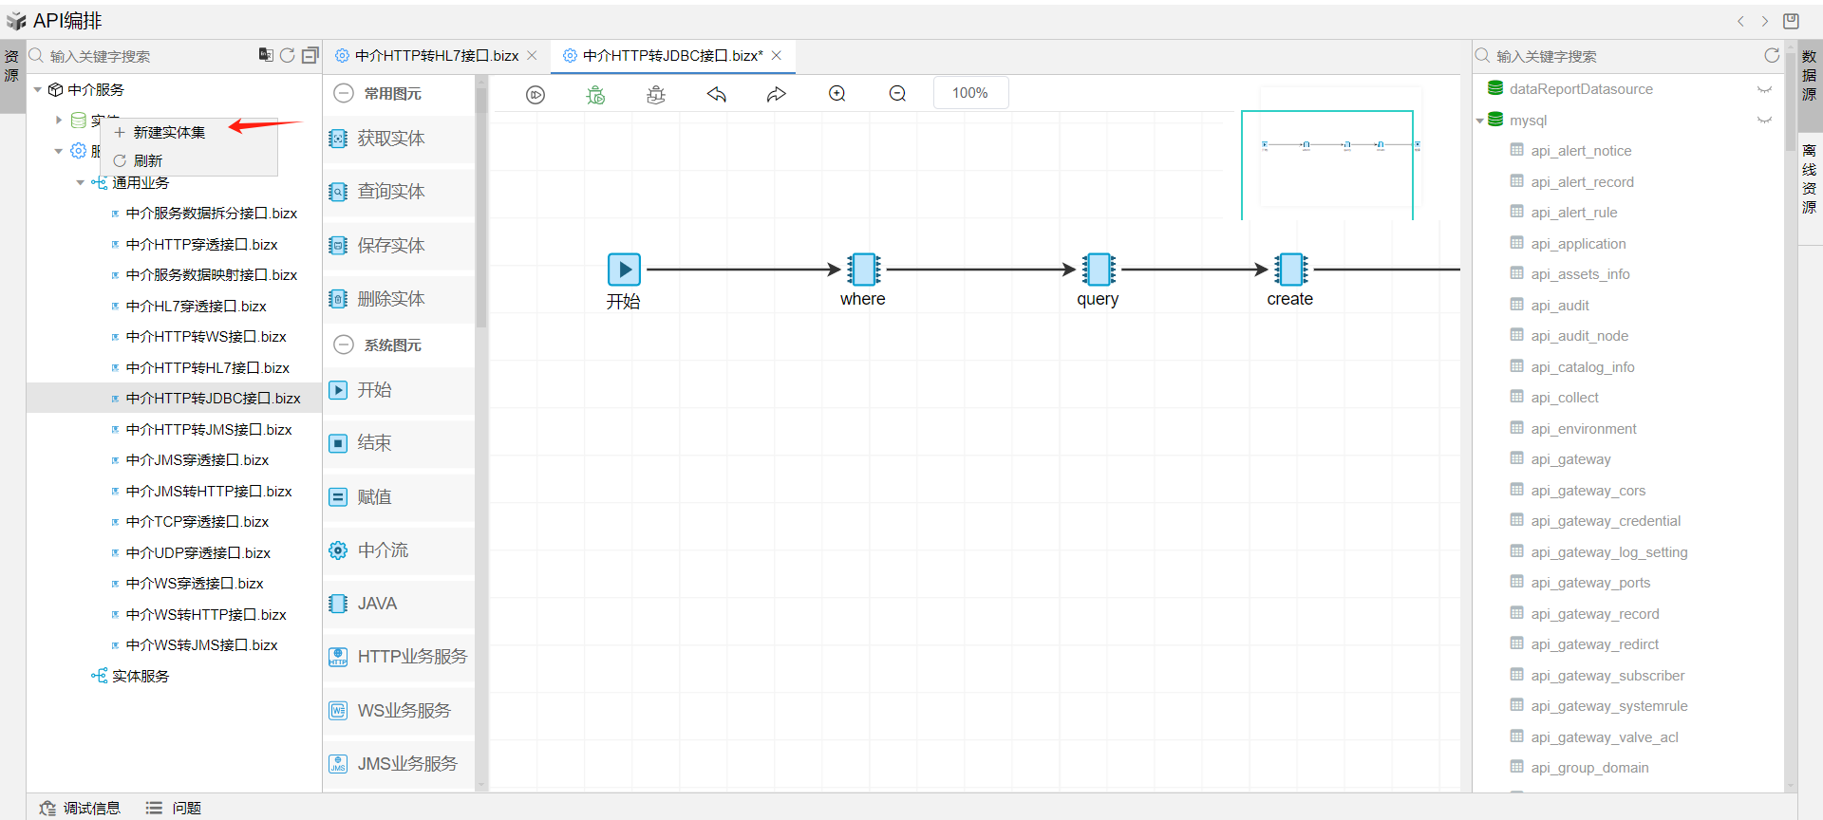This screenshot has width=1823, height=820.
Task: Click the run/play icon in canvas toolbar
Action: point(536,94)
